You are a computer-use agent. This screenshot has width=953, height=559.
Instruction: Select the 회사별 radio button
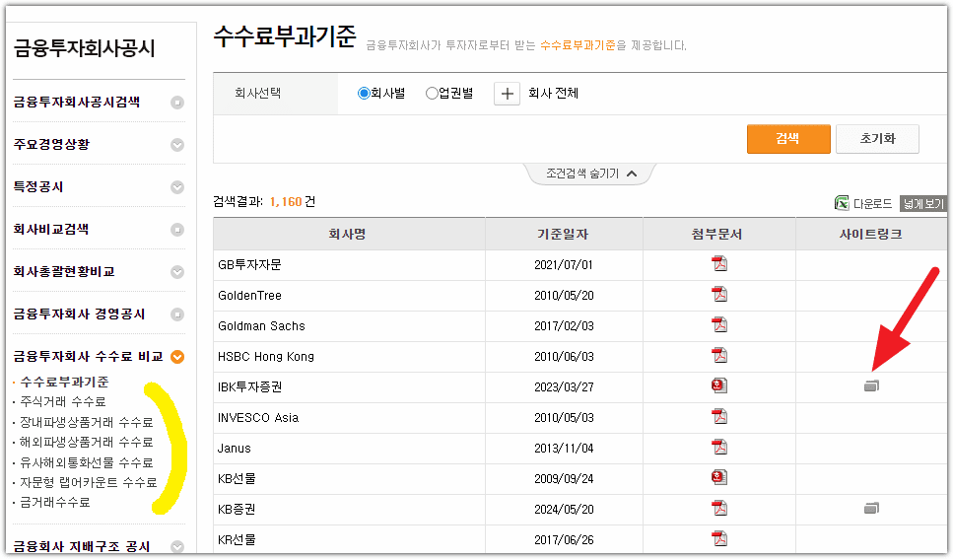[x=364, y=93]
